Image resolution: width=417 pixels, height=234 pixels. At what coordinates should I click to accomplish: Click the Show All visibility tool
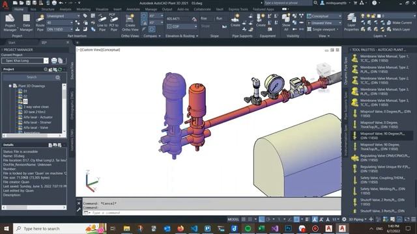286,22
